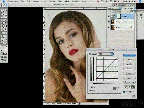144x108 pixels.
Task: Open the Image menu
Action: (x=36, y=1)
